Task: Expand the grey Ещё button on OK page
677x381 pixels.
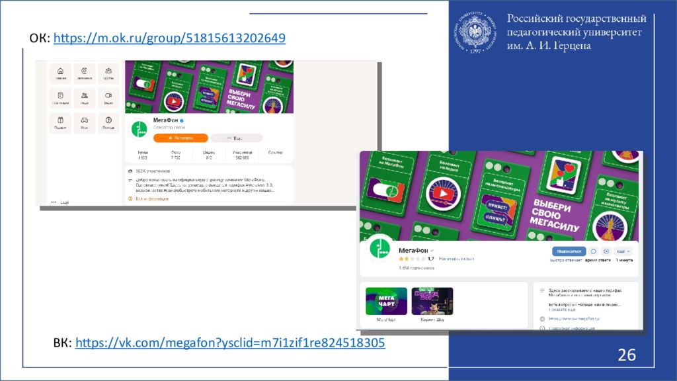Action: [236, 138]
